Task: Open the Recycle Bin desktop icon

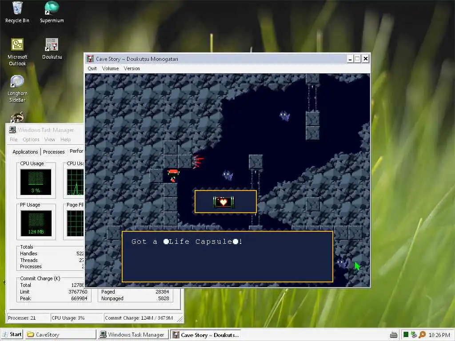Action: point(17,12)
